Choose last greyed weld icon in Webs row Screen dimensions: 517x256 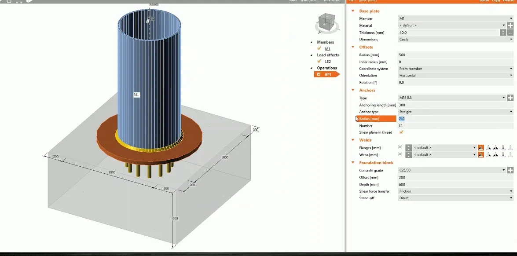click(x=510, y=154)
